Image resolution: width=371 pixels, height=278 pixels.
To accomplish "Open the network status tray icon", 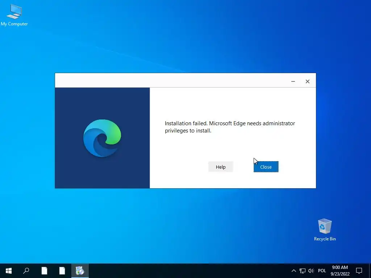I will (303, 271).
